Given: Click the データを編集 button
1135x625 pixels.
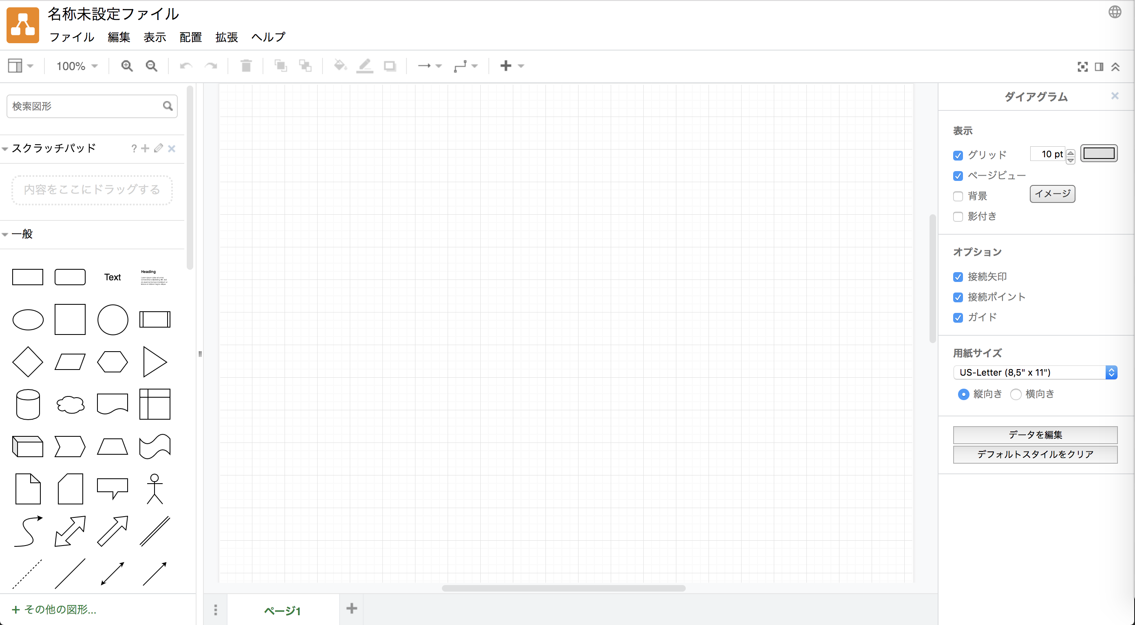Looking at the screenshot, I should [x=1035, y=435].
